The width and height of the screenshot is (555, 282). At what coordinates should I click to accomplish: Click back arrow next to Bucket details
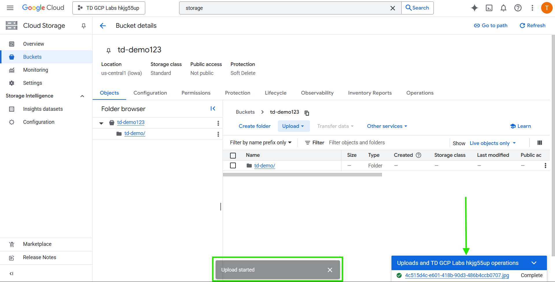pos(103,26)
